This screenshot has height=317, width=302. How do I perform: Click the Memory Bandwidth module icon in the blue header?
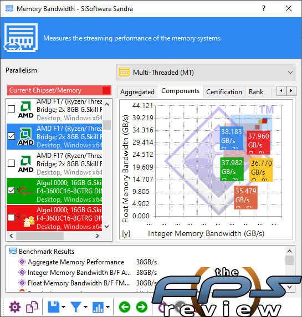tap(21, 38)
